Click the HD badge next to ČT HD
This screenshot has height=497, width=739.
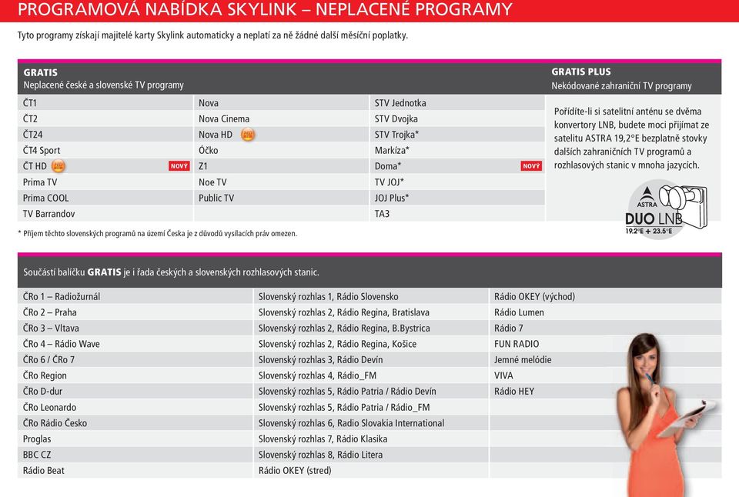click(58, 166)
